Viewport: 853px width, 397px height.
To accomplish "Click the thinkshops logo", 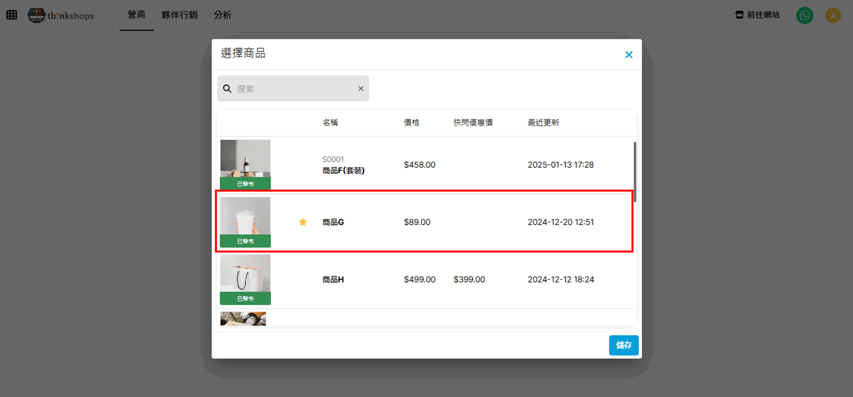I will click(x=61, y=15).
